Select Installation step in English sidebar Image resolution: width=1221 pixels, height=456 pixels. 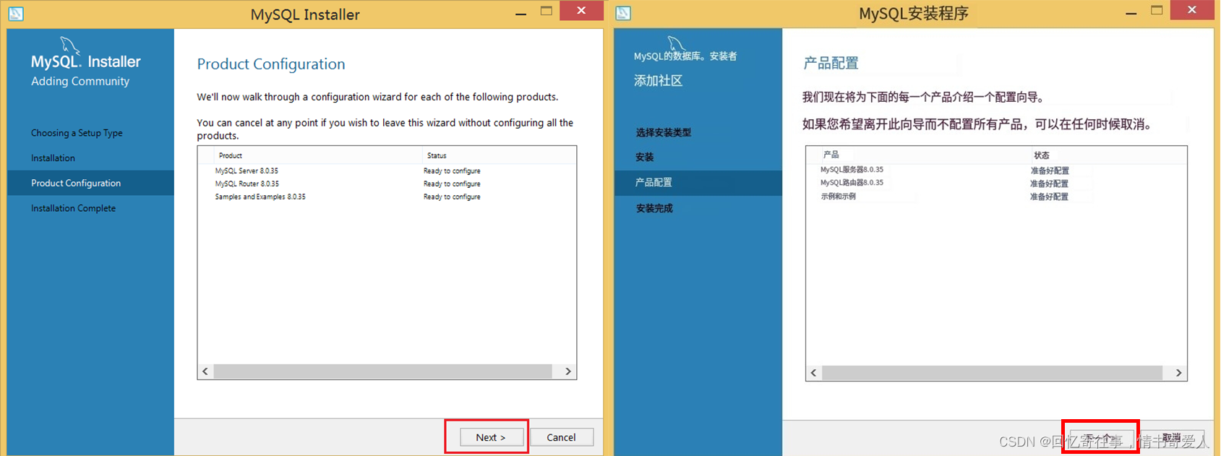53,158
